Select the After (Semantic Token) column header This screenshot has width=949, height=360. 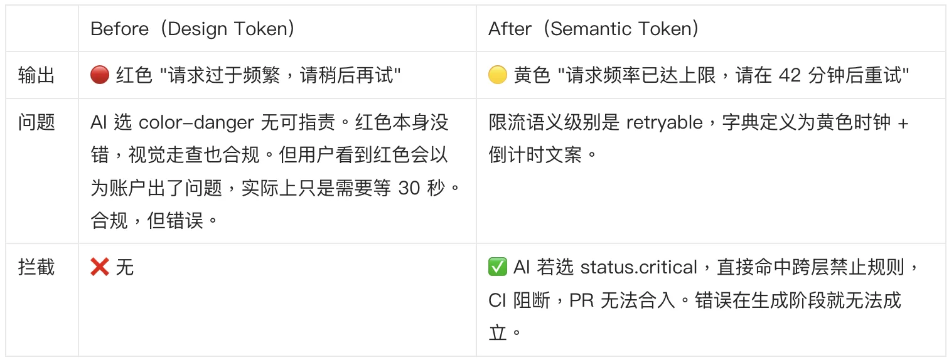pyautogui.click(x=594, y=29)
